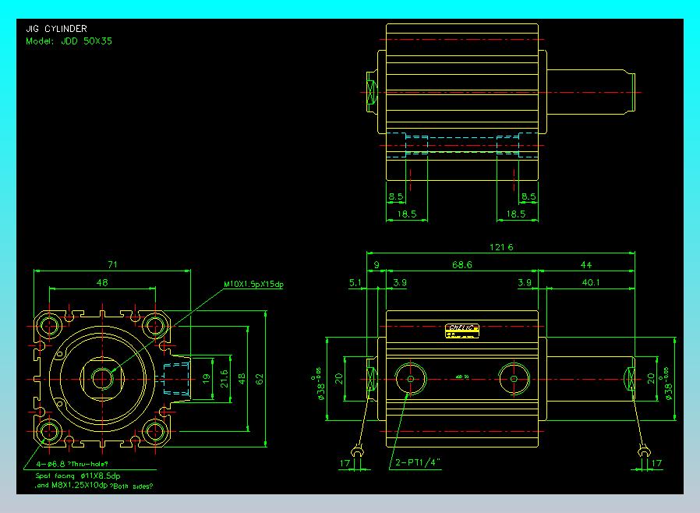Pick the "68.6" body length dimension

(462, 265)
